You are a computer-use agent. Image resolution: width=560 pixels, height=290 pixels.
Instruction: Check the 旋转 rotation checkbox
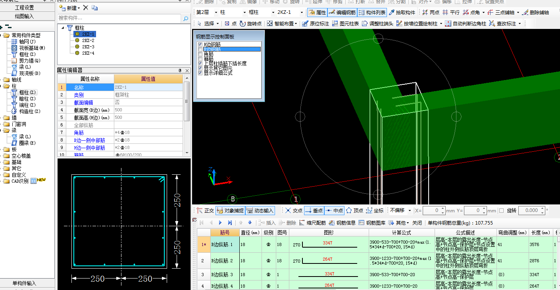pyautogui.click(x=501, y=210)
